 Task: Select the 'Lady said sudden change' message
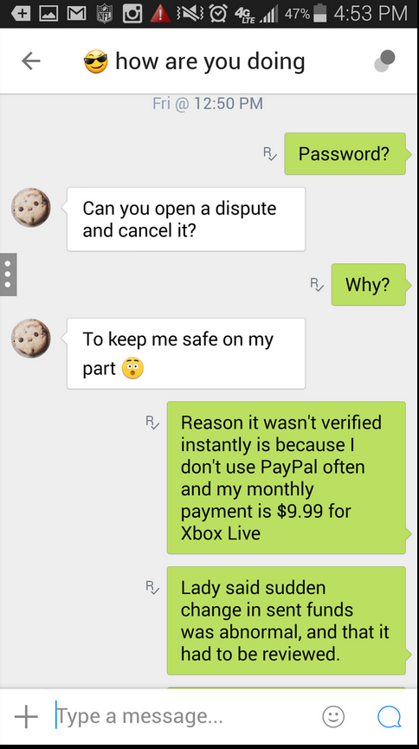(x=287, y=621)
